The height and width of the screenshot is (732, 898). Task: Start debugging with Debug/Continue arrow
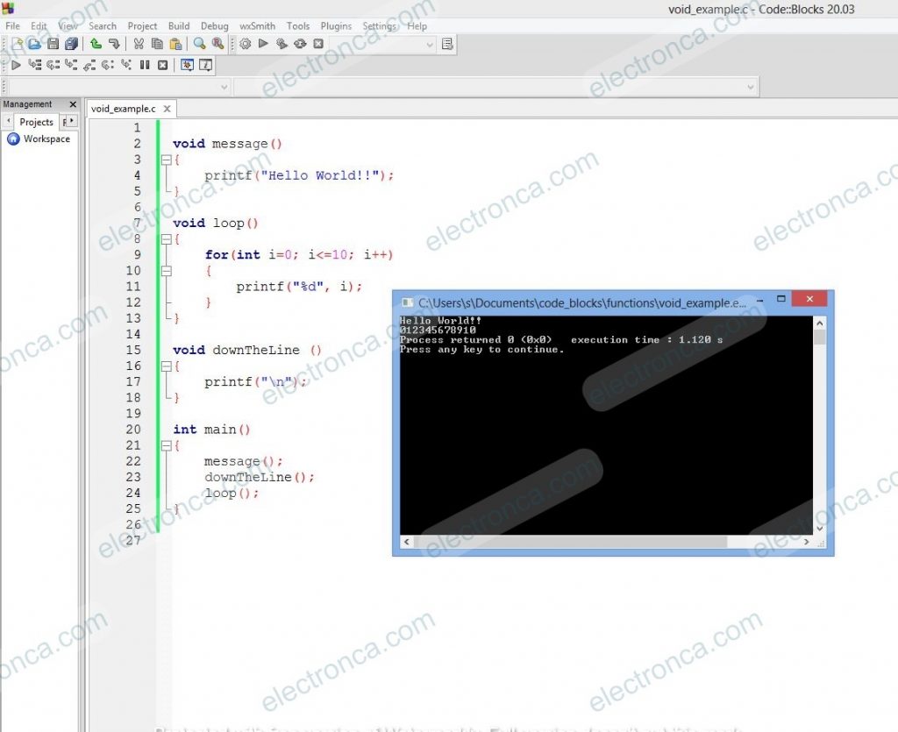pos(16,65)
